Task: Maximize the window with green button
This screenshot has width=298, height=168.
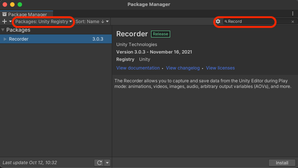Action: [20, 4]
